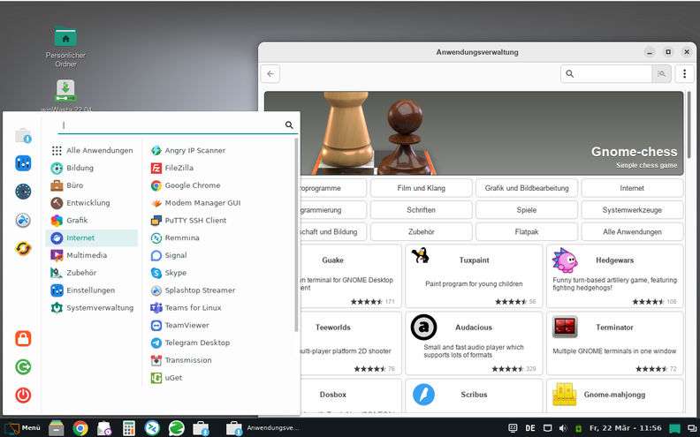Start Telegram Desktop from the menu
Image resolution: width=700 pixels, height=437 pixels.
click(196, 343)
